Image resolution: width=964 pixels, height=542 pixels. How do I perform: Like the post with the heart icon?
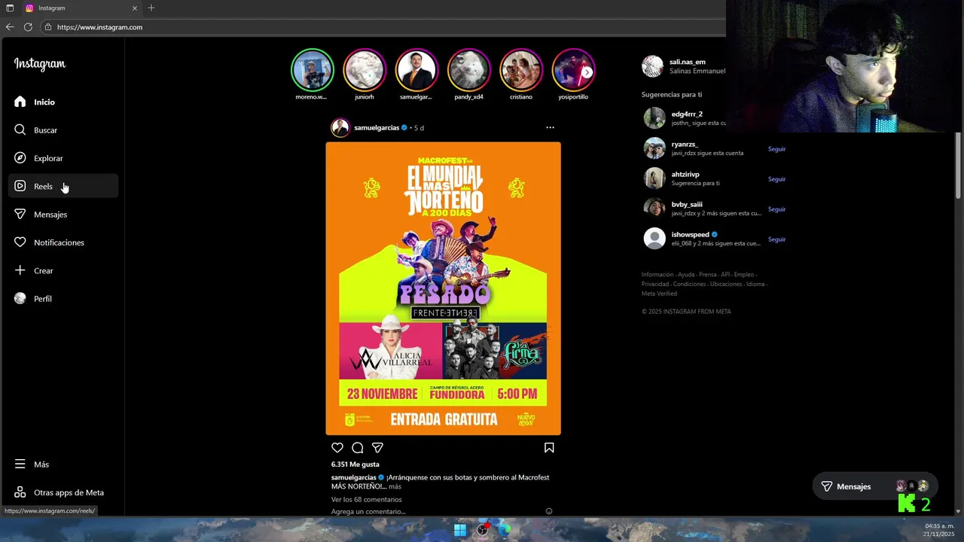pos(337,448)
